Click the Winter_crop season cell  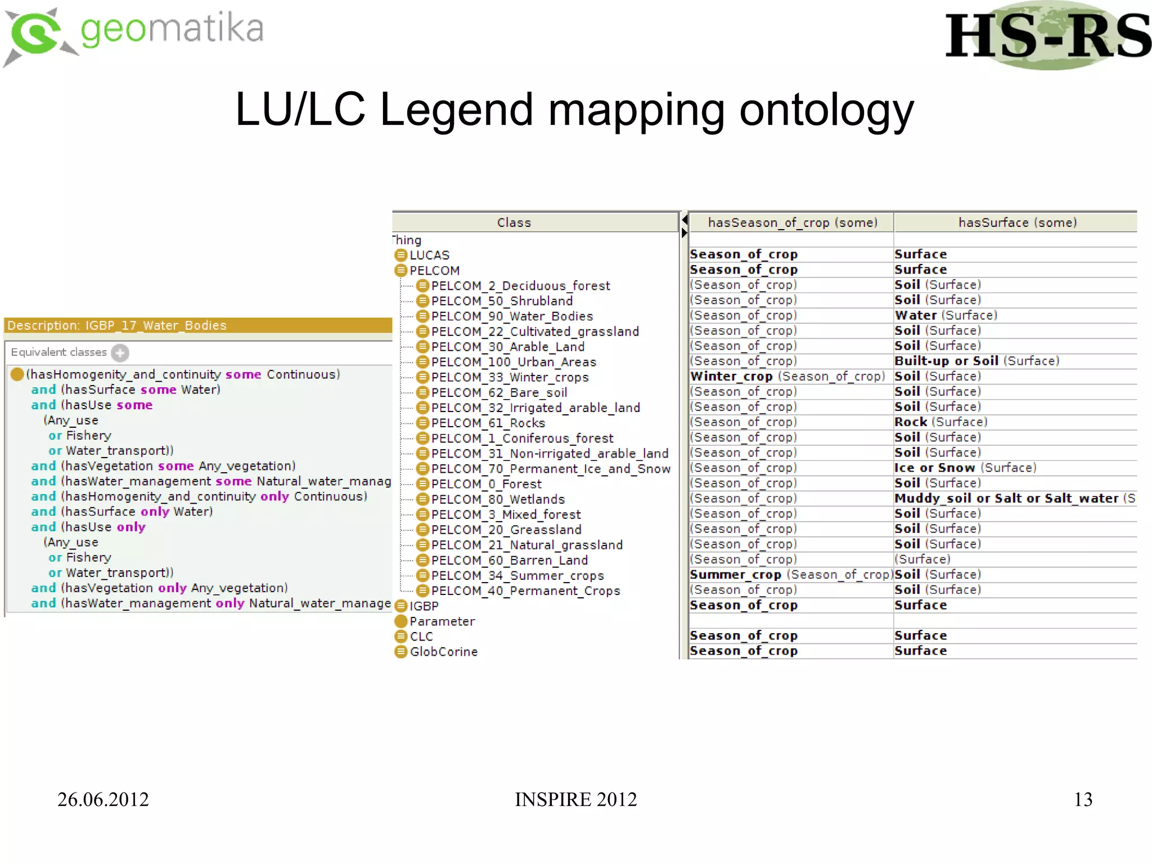791,376
